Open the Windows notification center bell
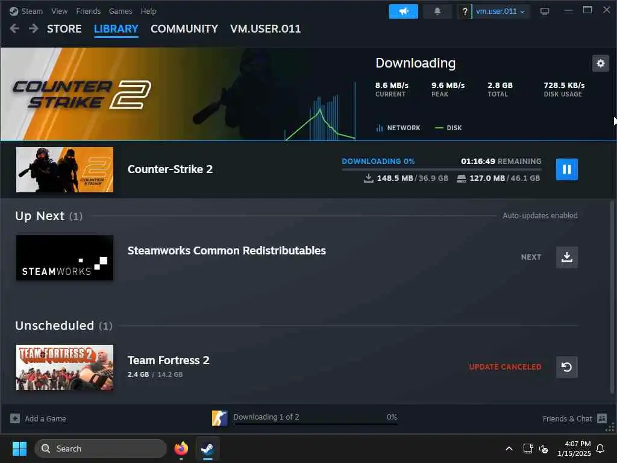Viewport: 617px width, 463px height. tap(600, 449)
